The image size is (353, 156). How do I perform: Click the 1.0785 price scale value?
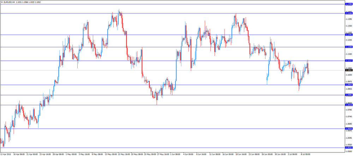tap(349, 110)
